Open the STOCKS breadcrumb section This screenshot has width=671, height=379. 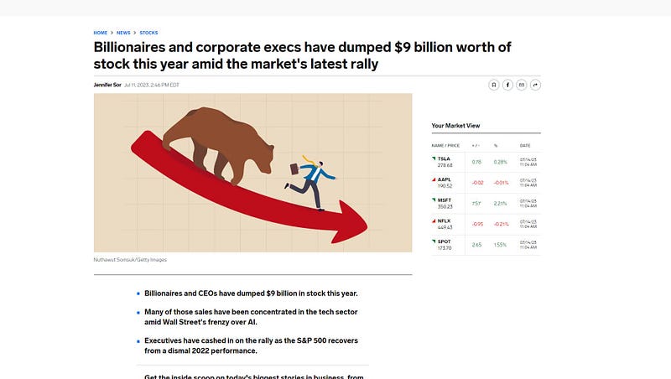click(148, 33)
